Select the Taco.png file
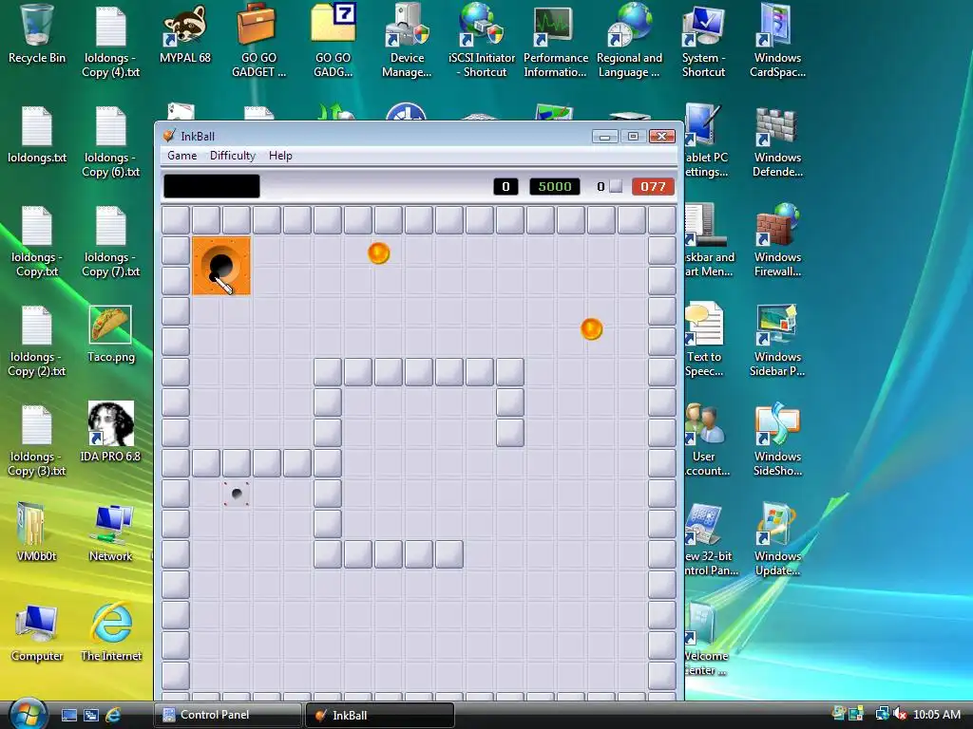 coord(110,335)
